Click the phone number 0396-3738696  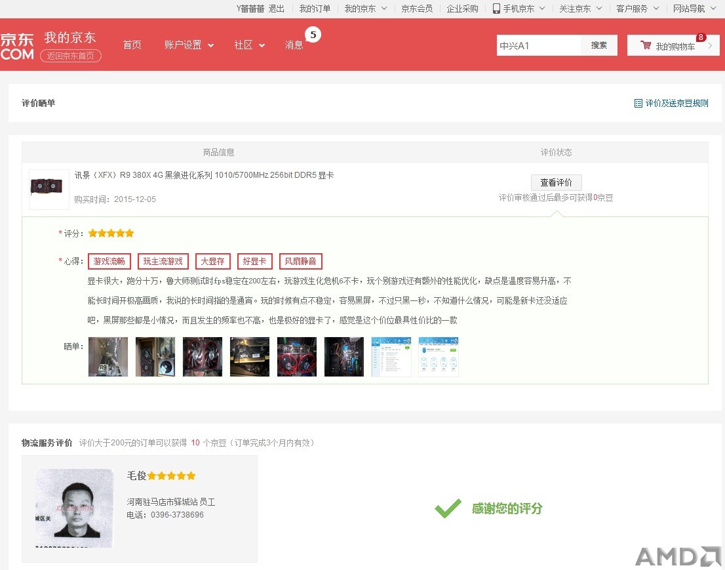coord(177,515)
